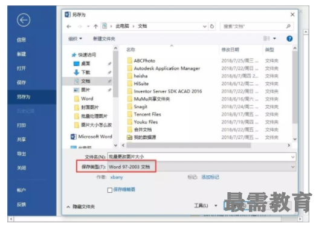Open the view options dropdown arrow
This screenshot has width=316, height=226.
point(274,38)
